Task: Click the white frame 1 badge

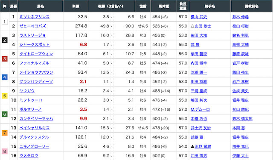Action: (x=5, y=22)
